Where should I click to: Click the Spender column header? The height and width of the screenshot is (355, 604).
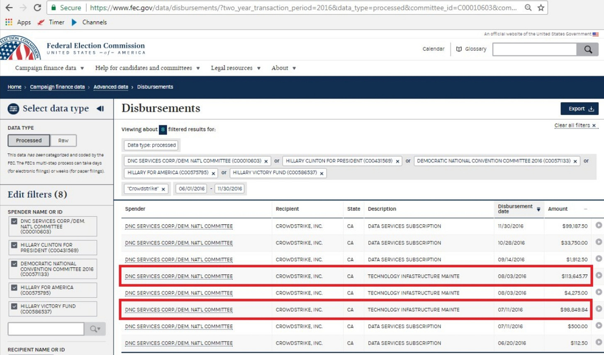coord(135,209)
